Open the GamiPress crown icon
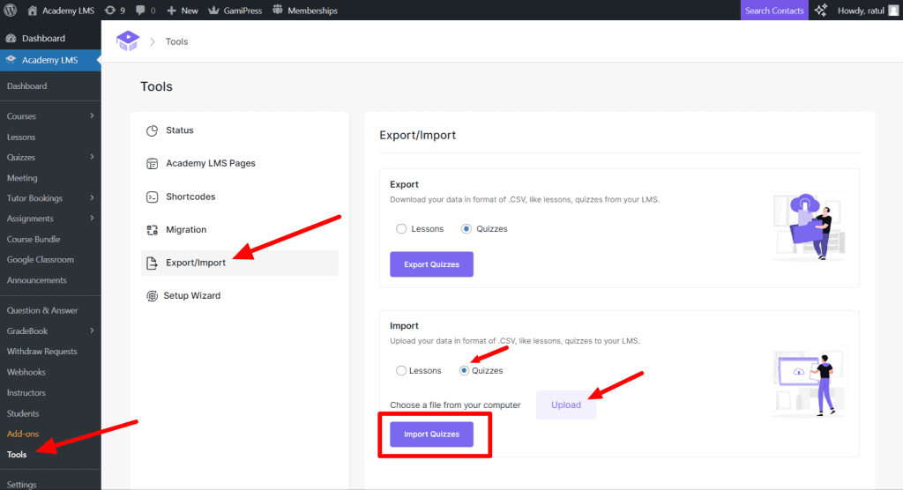 coord(213,11)
